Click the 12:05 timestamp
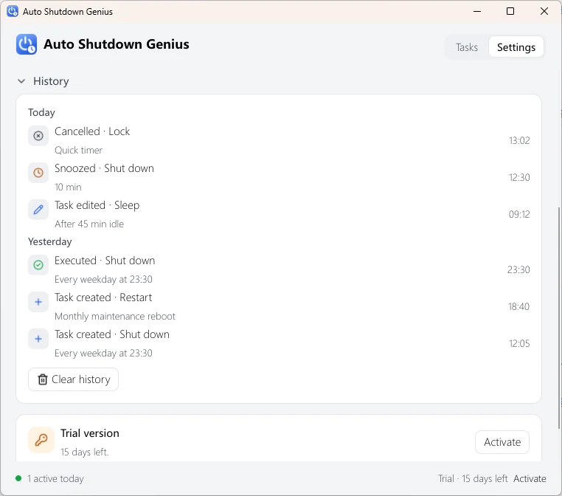 (519, 343)
